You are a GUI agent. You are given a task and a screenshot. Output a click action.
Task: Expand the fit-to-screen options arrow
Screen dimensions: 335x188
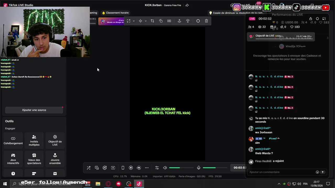[134, 21]
